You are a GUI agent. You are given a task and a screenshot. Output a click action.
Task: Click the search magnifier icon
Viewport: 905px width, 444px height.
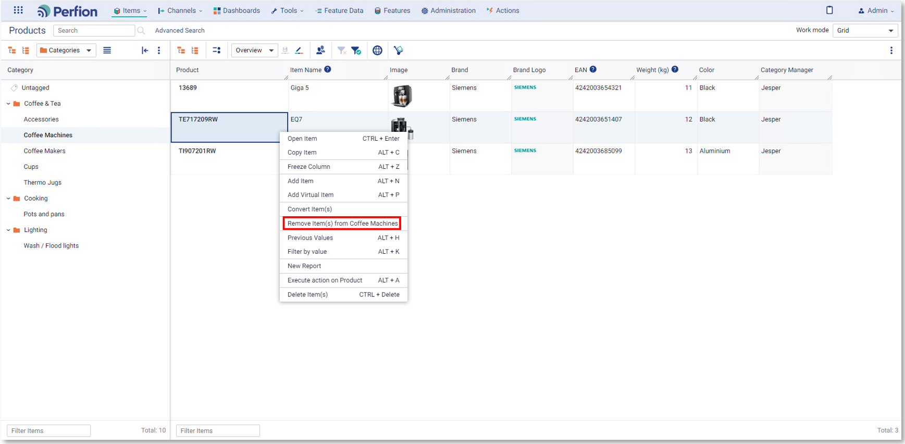pos(141,31)
